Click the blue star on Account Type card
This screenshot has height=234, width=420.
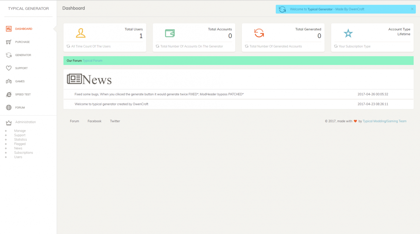[x=348, y=33]
